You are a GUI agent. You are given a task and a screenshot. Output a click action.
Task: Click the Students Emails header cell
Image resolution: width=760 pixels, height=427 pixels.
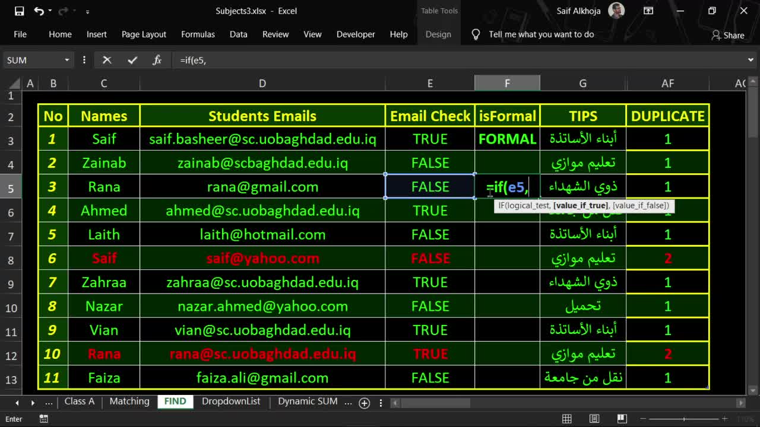262,116
